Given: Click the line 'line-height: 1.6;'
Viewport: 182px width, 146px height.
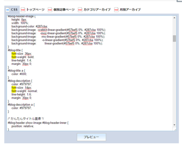Looking at the screenshot, I should point(21,94).
